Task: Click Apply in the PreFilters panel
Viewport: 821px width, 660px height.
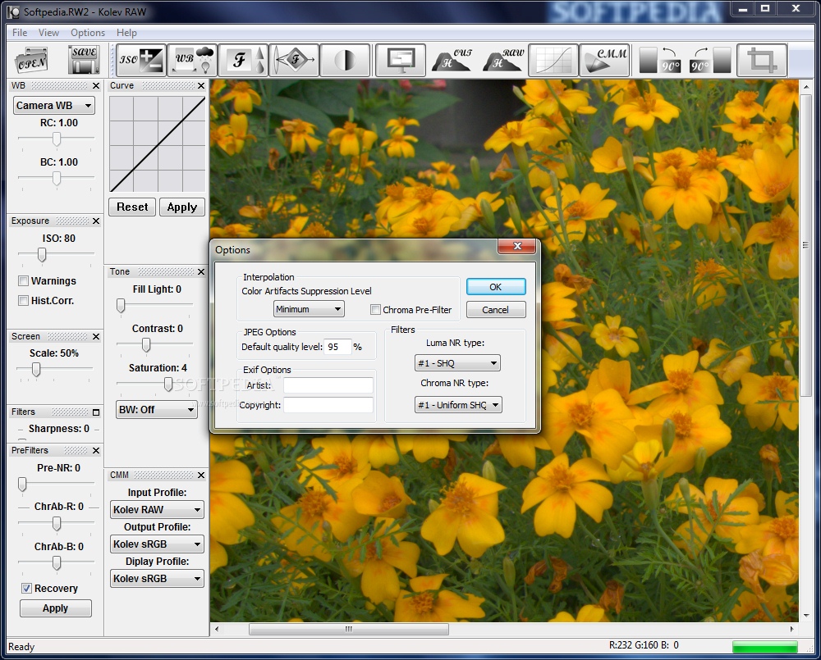Action: [x=56, y=608]
